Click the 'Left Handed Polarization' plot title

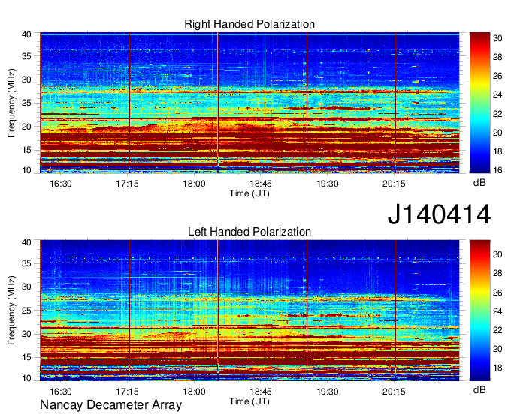(249, 232)
